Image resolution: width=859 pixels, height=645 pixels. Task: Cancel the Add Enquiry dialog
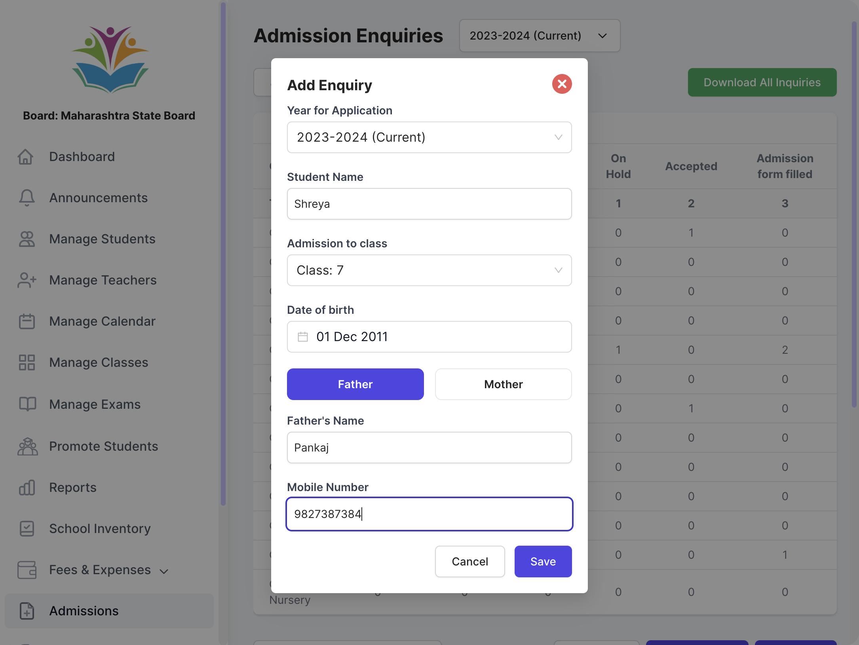(470, 562)
